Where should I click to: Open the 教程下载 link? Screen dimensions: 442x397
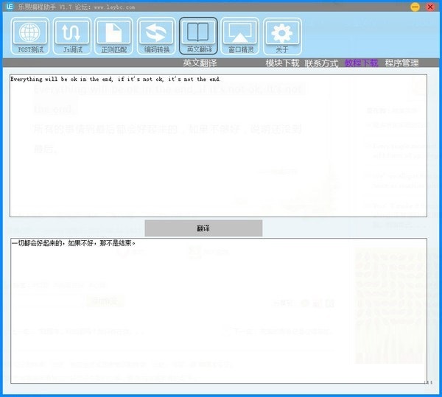(x=362, y=63)
